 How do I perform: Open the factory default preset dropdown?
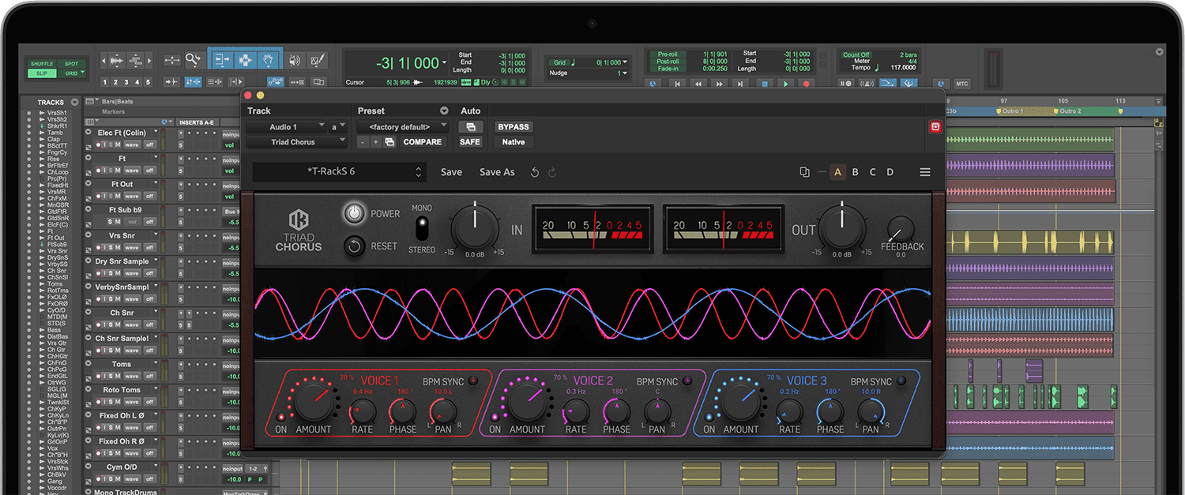click(402, 126)
